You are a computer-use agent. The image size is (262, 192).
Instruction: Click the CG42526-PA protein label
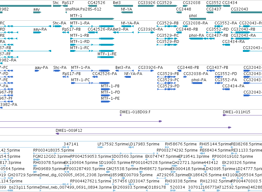coord(105,74)
